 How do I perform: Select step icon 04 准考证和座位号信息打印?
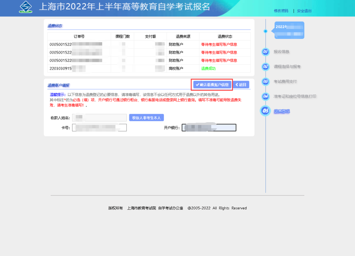pyautogui.click(x=265, y=96)
